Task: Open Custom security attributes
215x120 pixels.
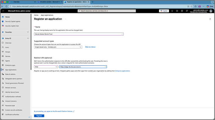Action: pos(14,110)
